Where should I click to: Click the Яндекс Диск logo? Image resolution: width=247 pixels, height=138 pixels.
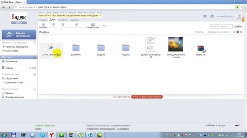point(19,18)
